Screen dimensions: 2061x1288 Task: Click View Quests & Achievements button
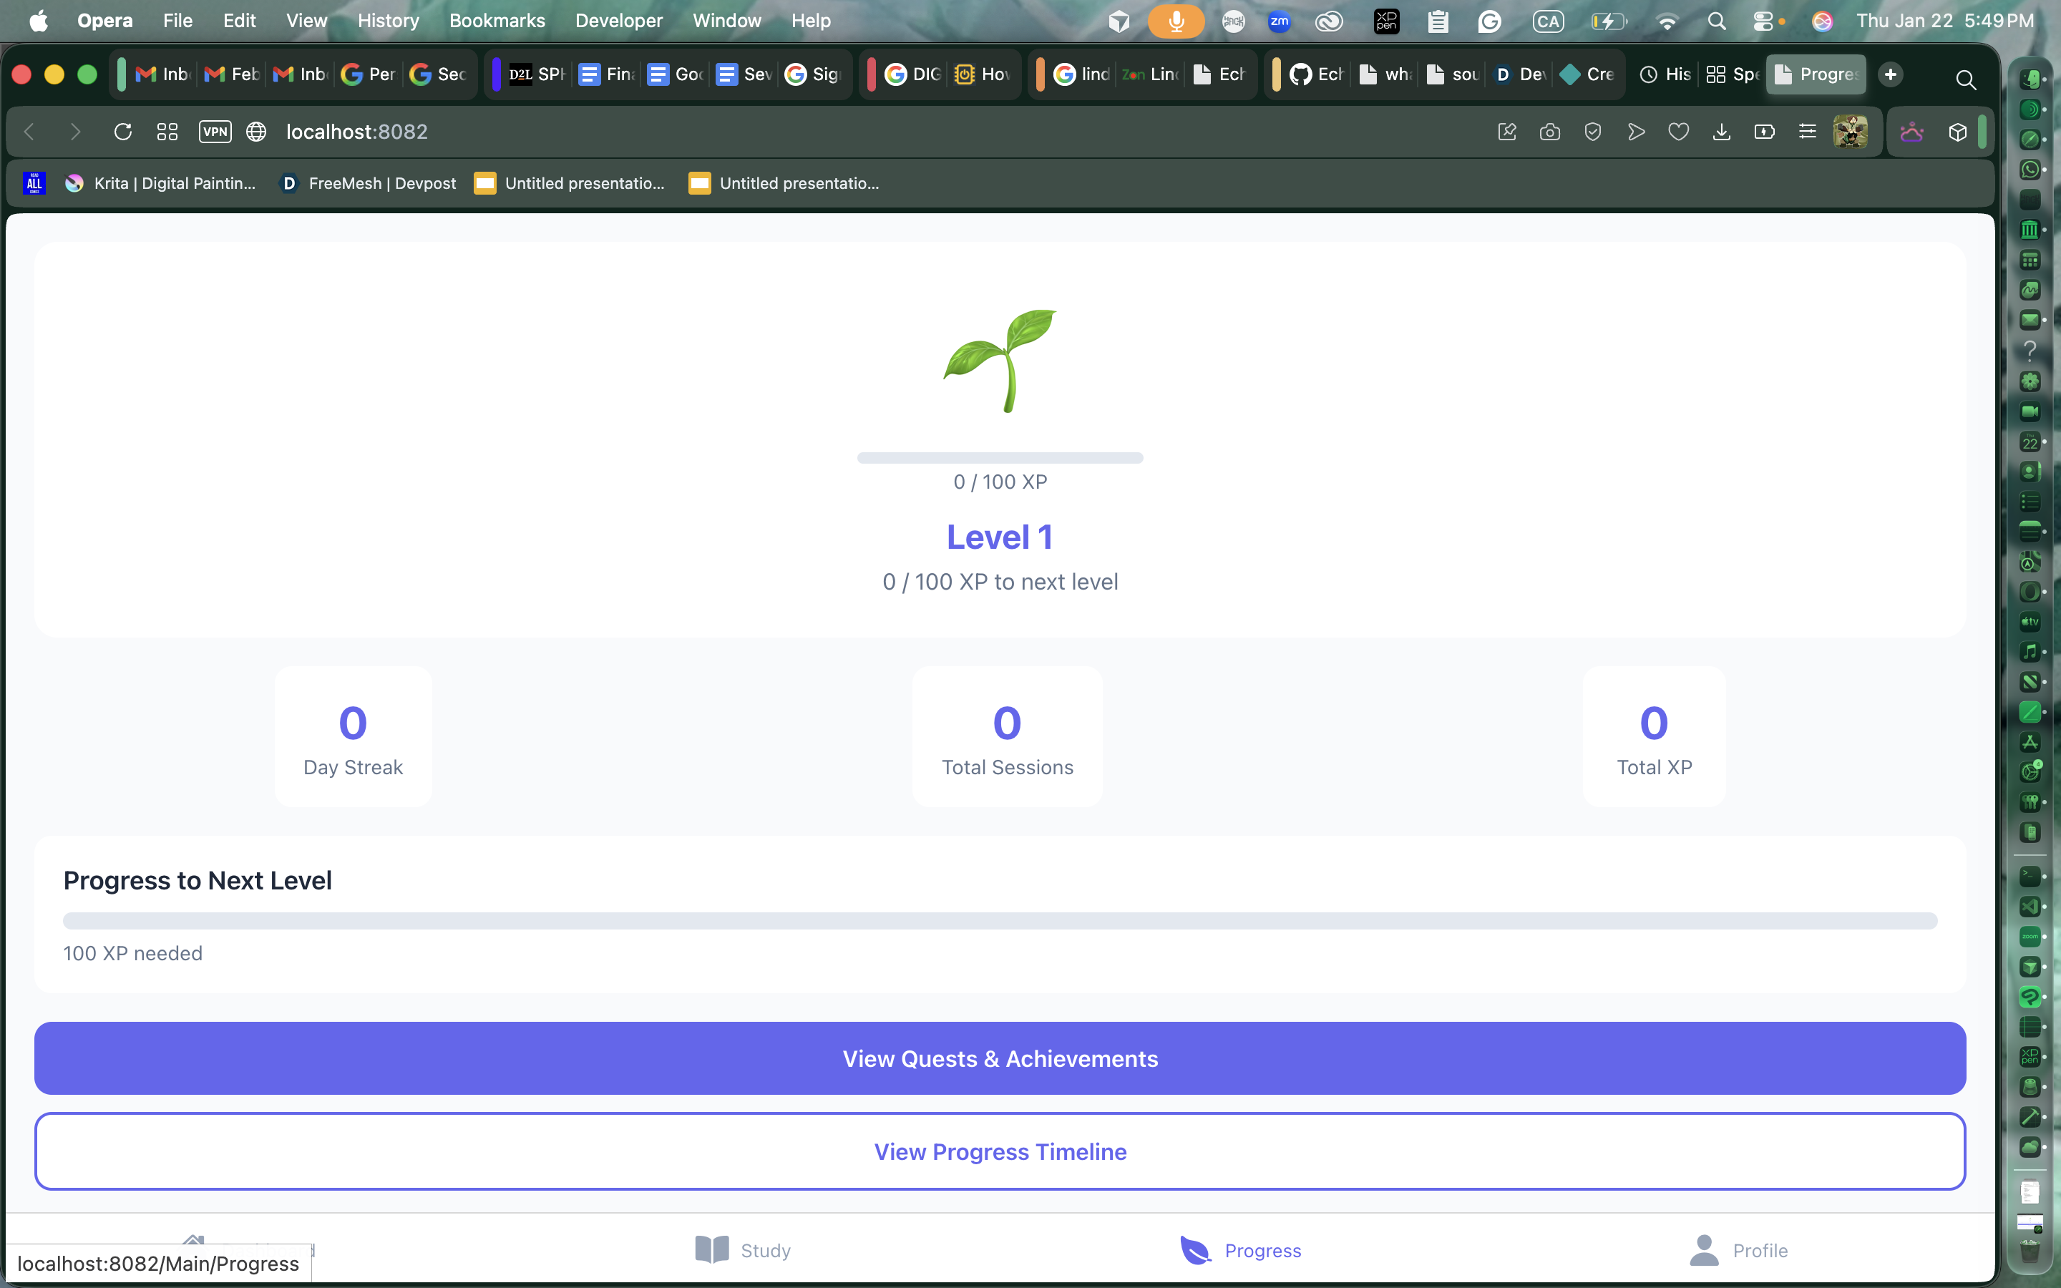(x=1000, y=1058)
